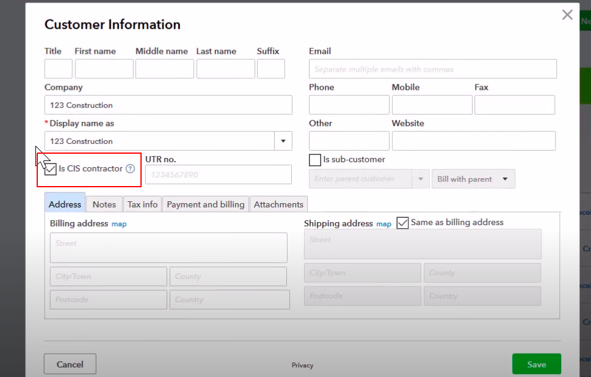Image resolution: width=591 pixels, height=377 pixels.
Task: Select the Payment and billing tab
Action: (x=205, y=204)
